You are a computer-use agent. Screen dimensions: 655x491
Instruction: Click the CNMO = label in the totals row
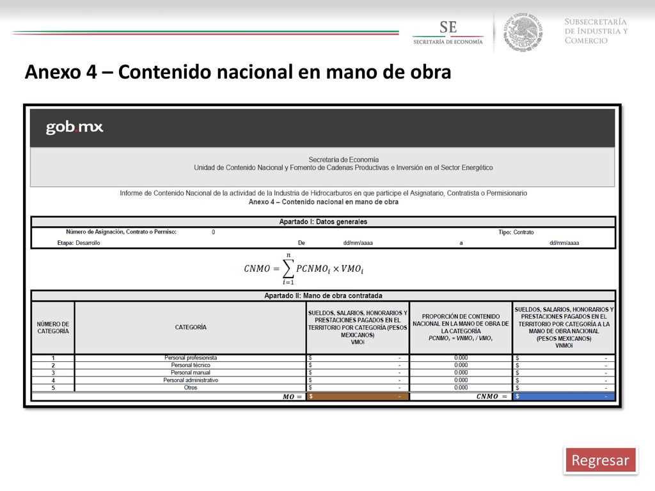pos(492,396)
